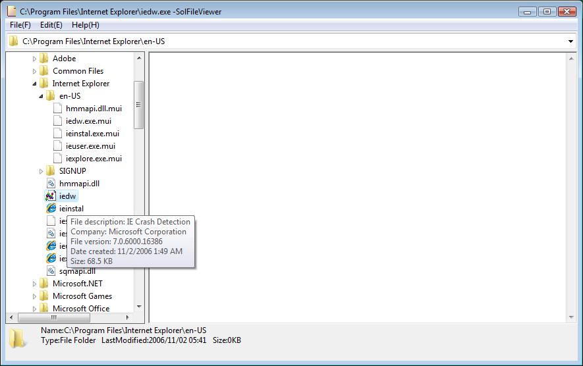Select the Microsoft.NET tree item
The height and width of the screenshot is (366, 583).
(x=77, y=284)
